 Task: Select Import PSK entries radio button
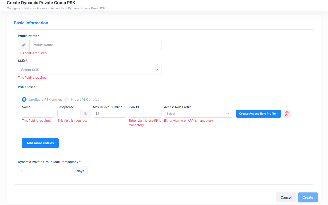[x=66, y=100]
